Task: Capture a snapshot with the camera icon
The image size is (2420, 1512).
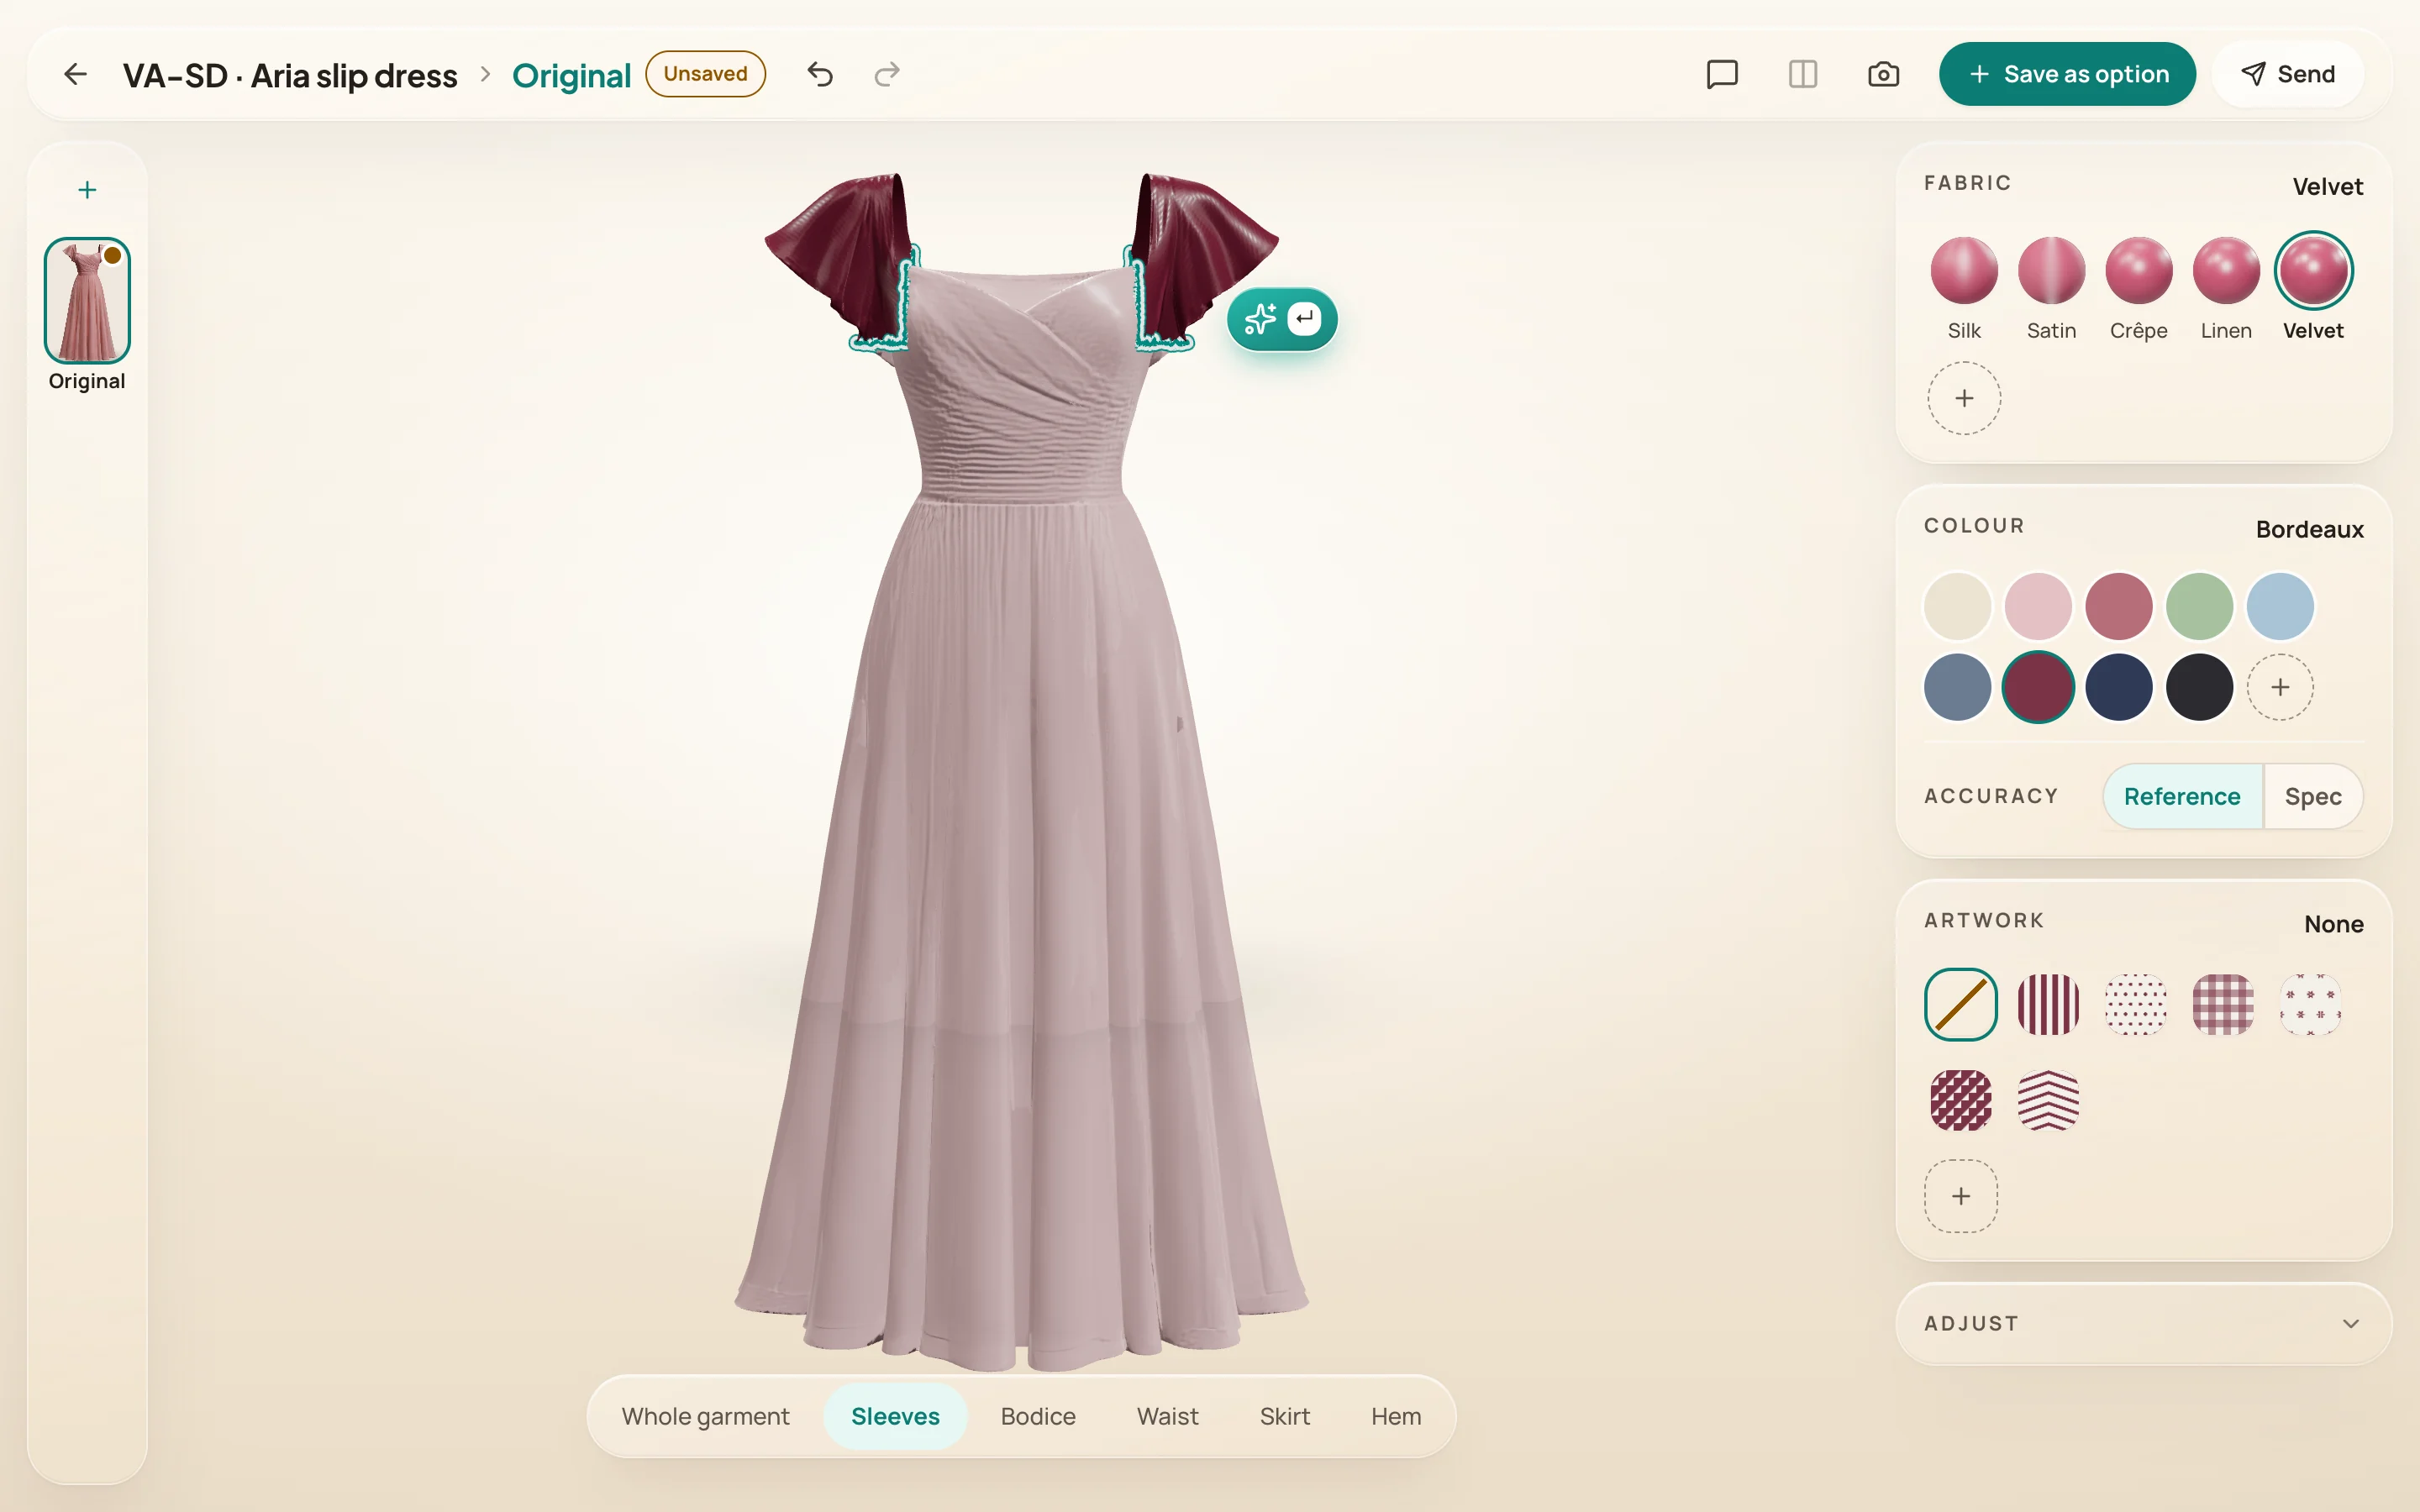Action: tap(1883, 74)
